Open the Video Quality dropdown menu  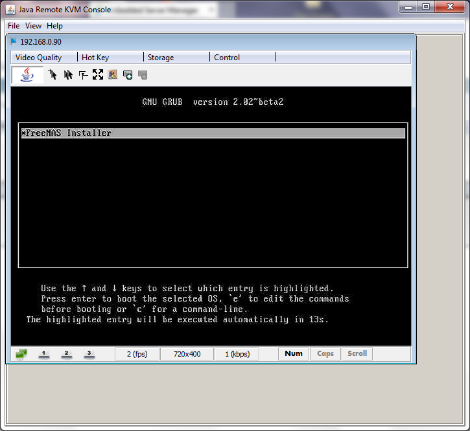[x=39, y=58]
